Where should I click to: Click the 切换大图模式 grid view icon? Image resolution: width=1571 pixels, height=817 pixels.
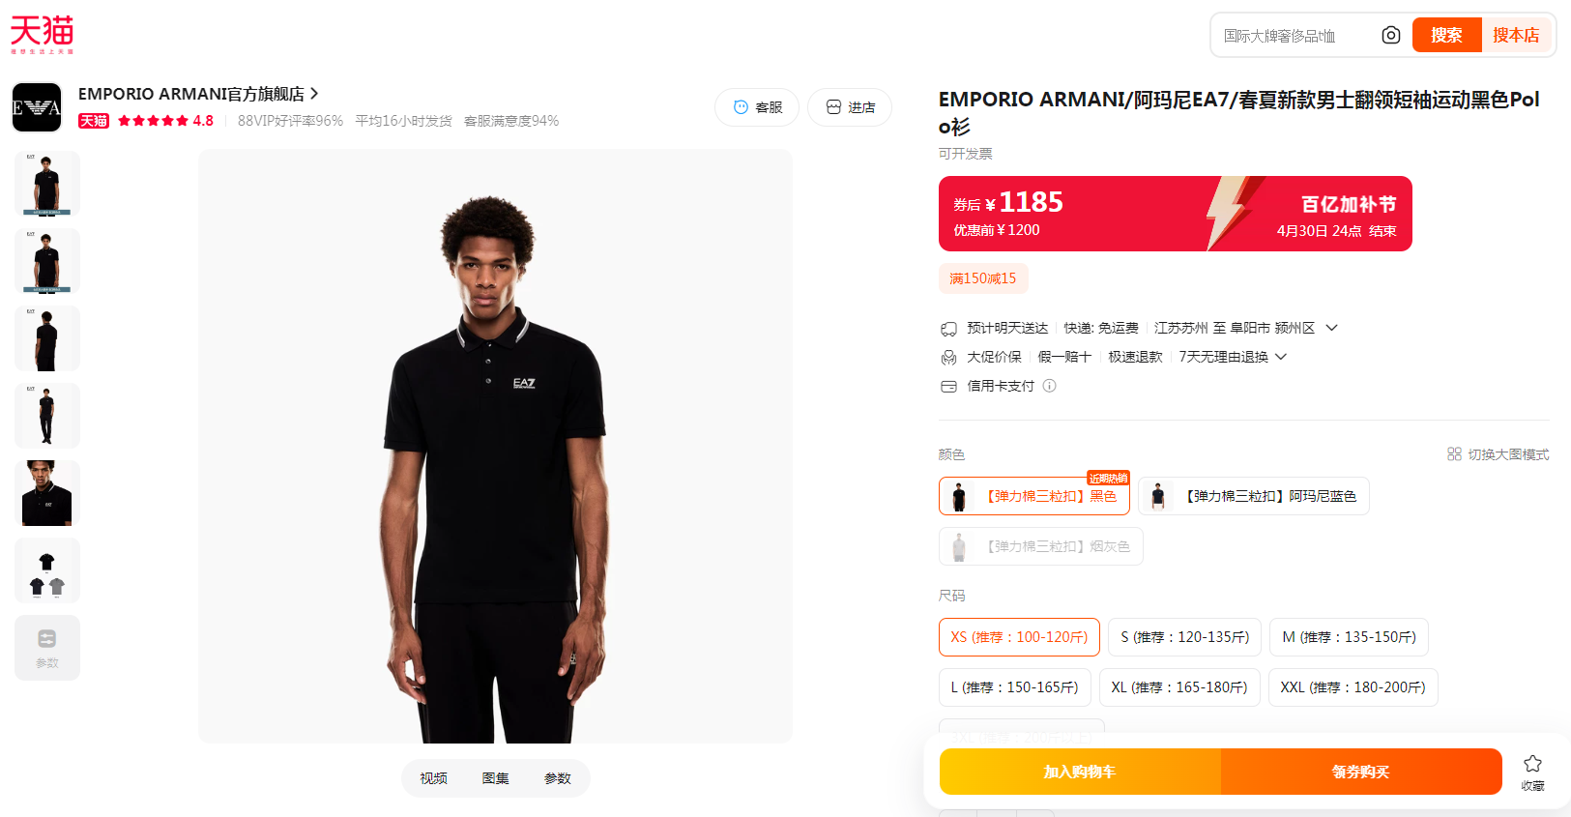(x=1454, y=453)
